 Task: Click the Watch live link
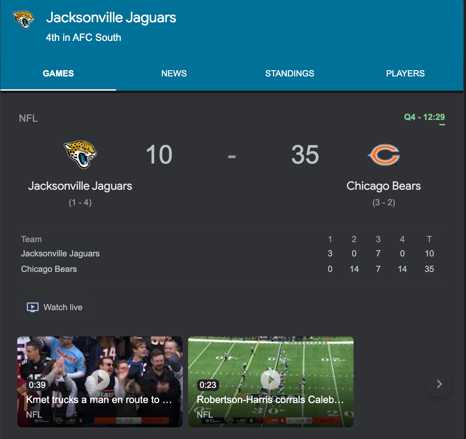click(x=63, y=307)
